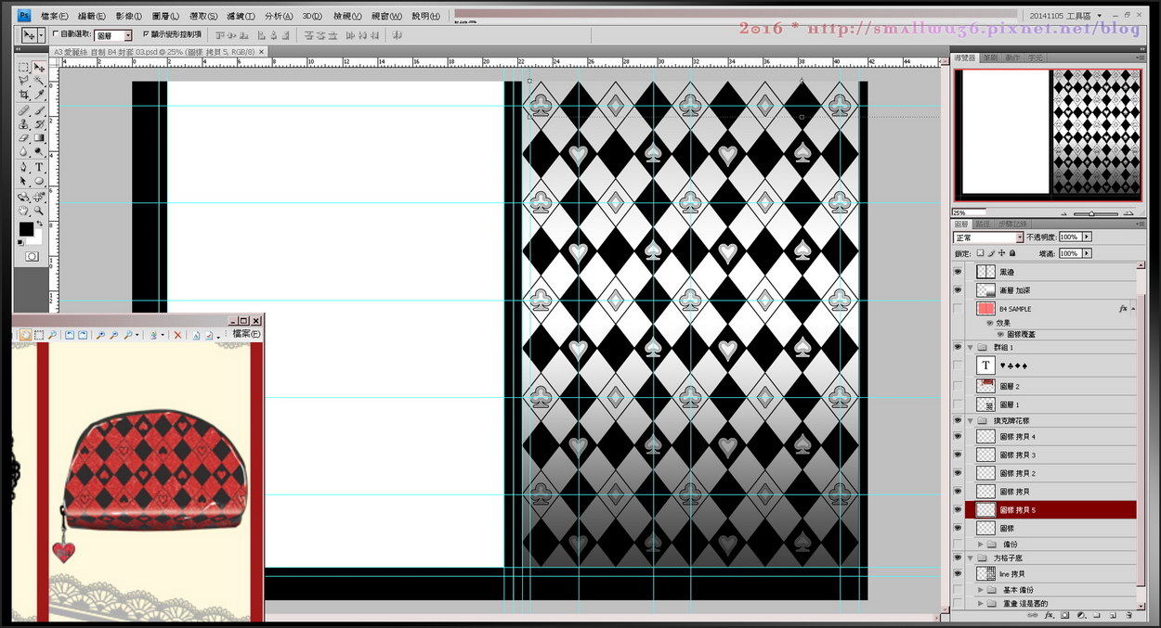Screen dimensions: 1161x628
Task: Select the Eraser tool
Action: (x=24, y=138)
